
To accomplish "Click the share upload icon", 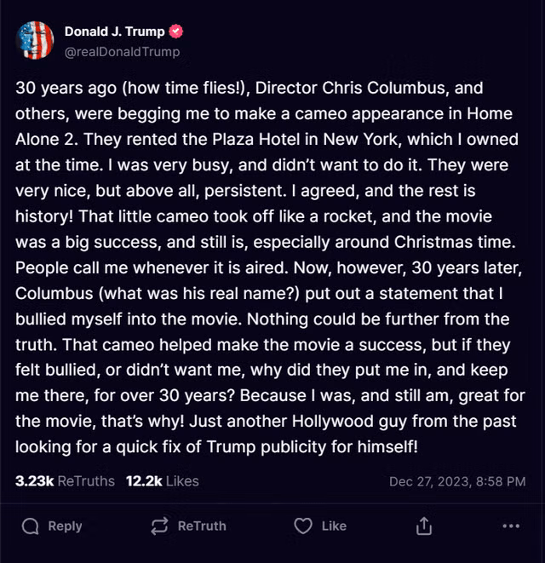I will pyautogui.click(x=423, y=526).
